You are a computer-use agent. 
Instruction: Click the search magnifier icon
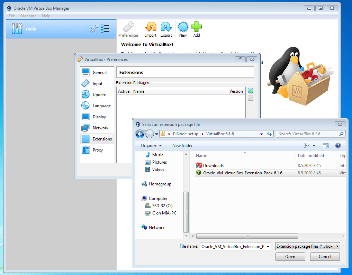point(341,134)
